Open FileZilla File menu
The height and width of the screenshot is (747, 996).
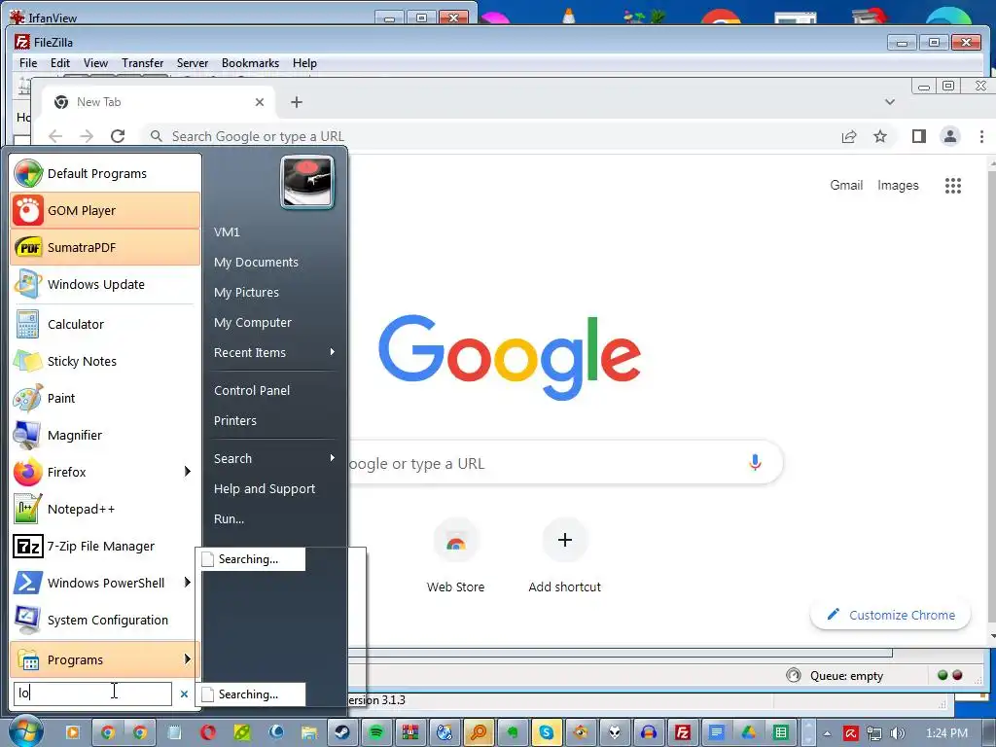pyautogui.click(x=28, y=63)
